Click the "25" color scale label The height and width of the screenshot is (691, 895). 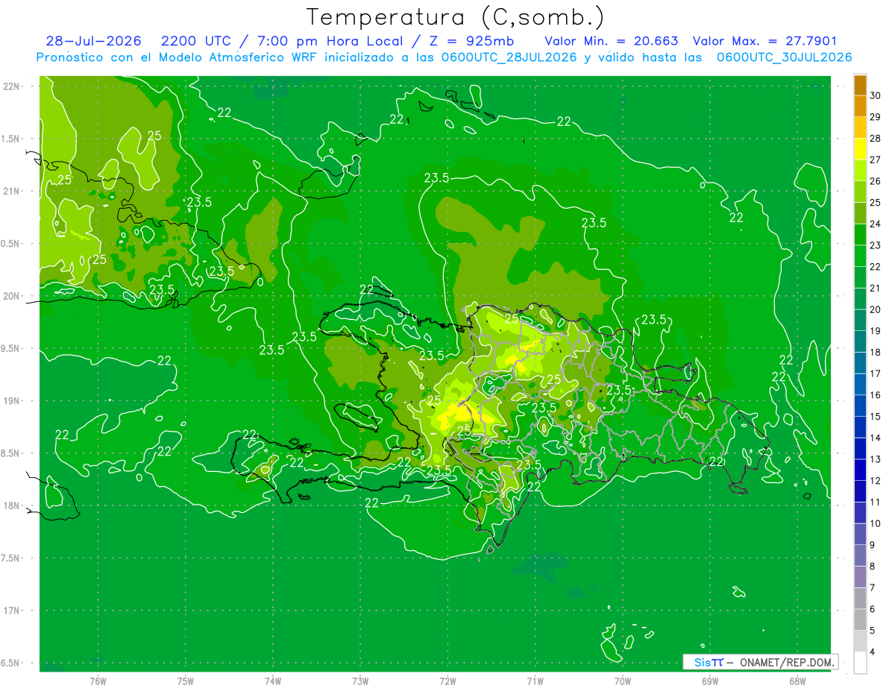pyautogui.click(x=876, y=202)
